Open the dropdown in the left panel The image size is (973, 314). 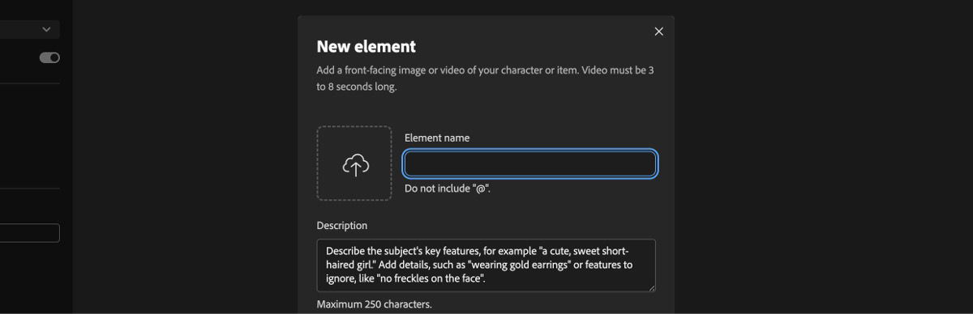[x=29, y=29]
